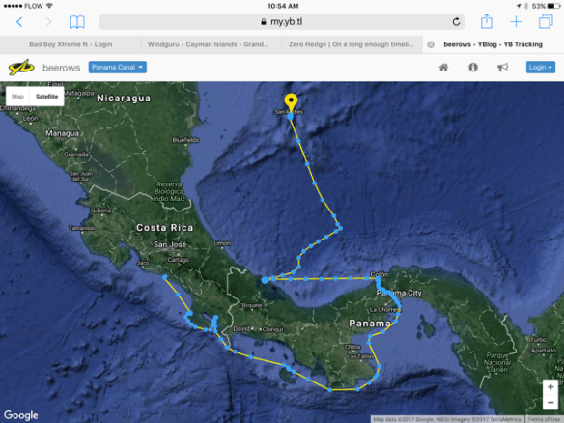Image resolution: width=564 pixels, height=423 pixels.
Task: Tap the my.yb.tl address bar
Action: coord(282,22)
